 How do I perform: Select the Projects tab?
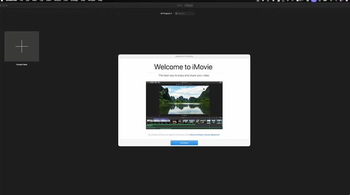pyautogui.click(x=189, y=5)
